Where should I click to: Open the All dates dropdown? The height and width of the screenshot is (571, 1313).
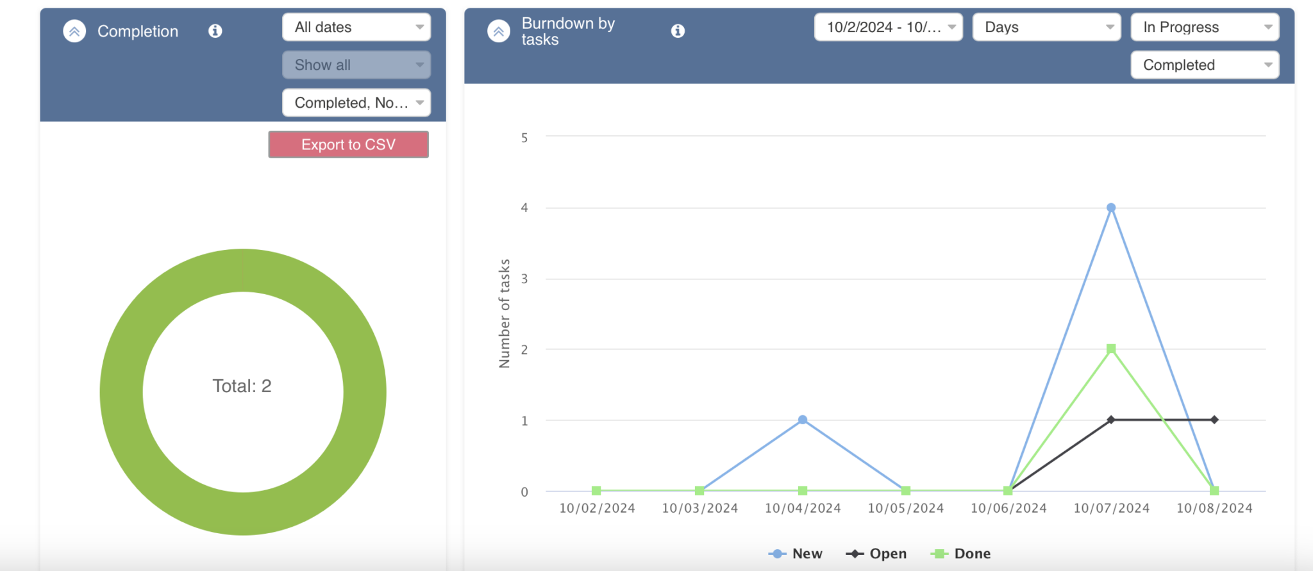pos(356,27)
